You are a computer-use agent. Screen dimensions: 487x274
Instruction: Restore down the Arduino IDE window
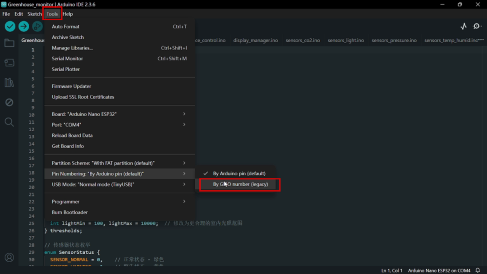[460, 5]
